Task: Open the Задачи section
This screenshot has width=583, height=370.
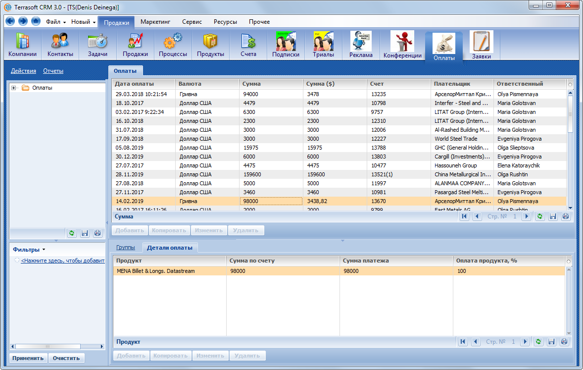Action: [x=98, y=45]
